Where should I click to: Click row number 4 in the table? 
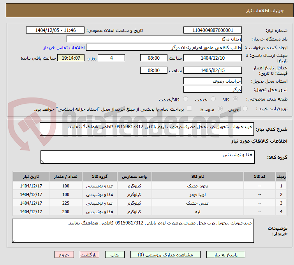pyautogui.click(x=281, y=212)
